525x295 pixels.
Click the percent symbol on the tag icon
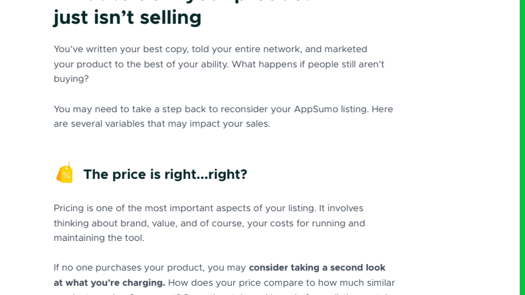point(66,176)
